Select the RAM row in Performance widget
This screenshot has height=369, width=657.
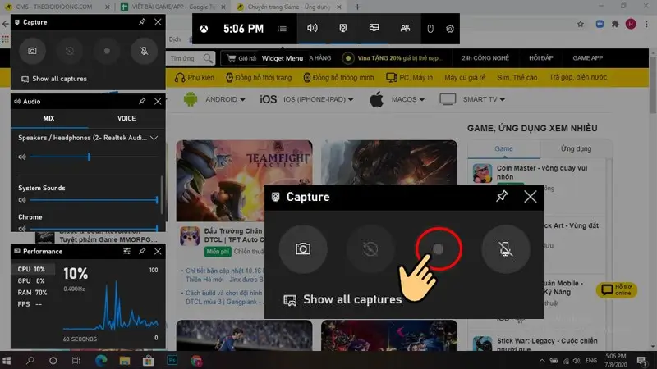(33, 292)
